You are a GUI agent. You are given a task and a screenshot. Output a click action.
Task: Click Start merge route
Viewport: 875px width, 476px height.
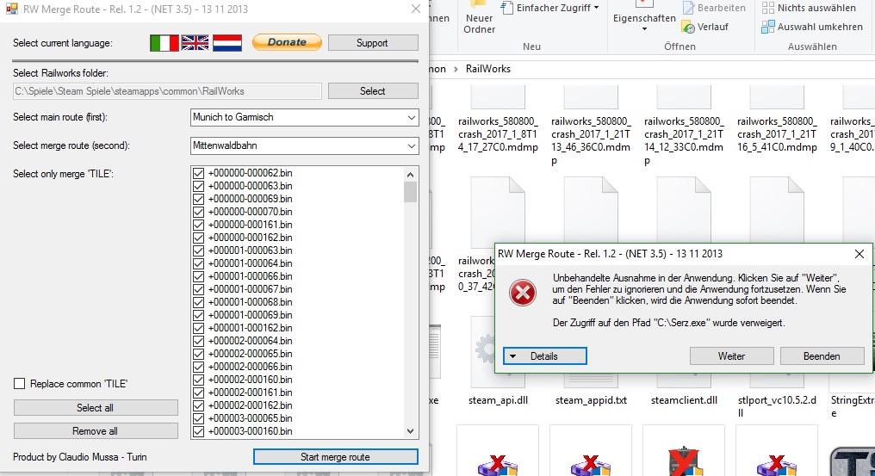click(x=335, y=456)
